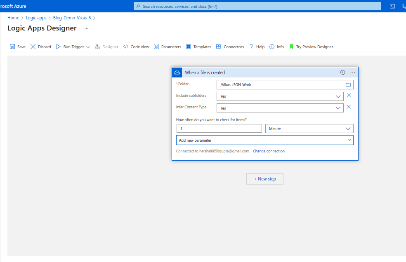Remove the Infer Content Type parameter
The width and height of the screenshot is (406, 262).
349,107
